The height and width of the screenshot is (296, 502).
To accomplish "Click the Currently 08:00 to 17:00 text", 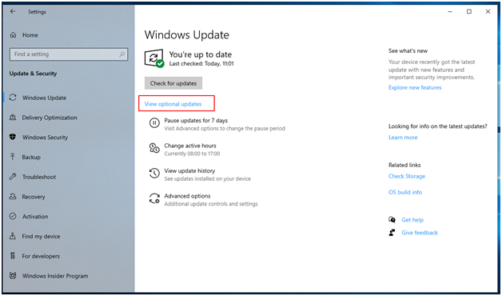I will [192, 154].
